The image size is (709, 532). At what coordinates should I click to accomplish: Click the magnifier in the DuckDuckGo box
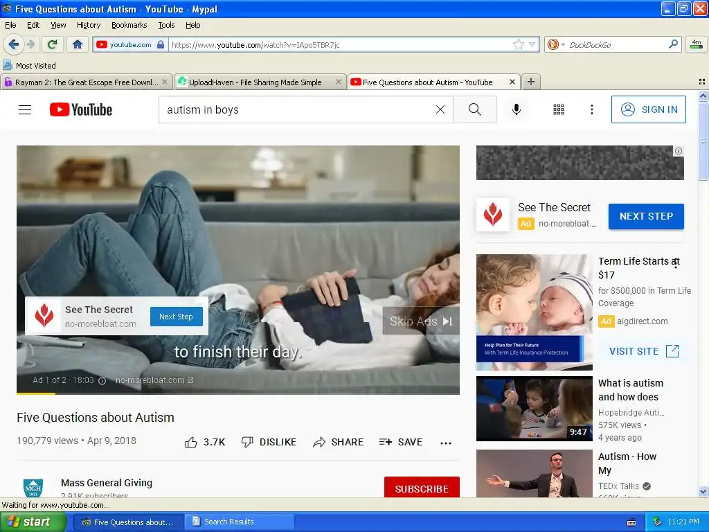[673, 44]
